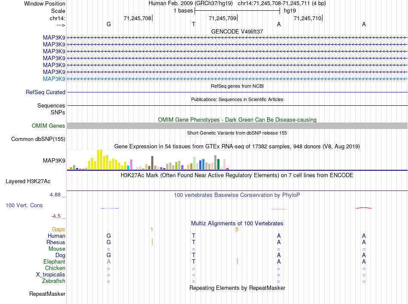The height and width of the screenshot is (304, 408).
Task: Select the Dog alignment row label
Action: [60, 255]
